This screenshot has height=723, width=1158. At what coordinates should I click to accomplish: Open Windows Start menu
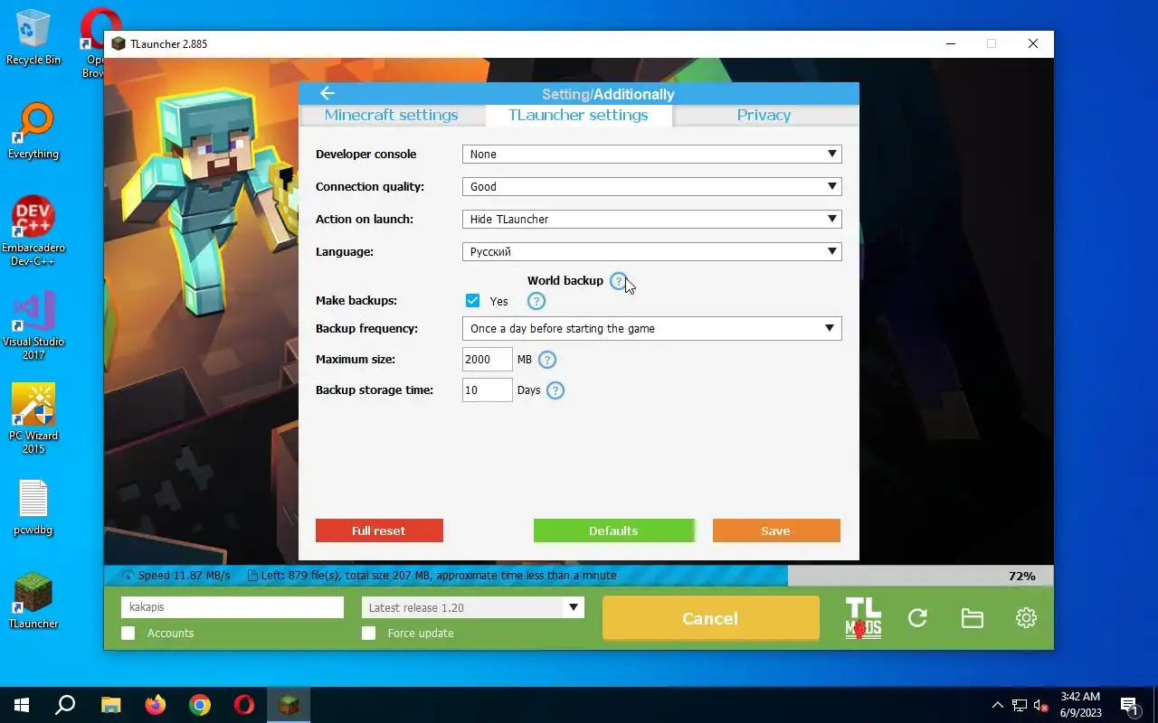point(22,705)
